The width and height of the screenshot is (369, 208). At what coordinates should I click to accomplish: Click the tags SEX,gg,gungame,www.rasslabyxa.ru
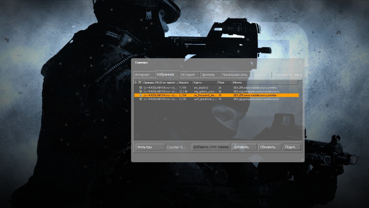[256, 99]
